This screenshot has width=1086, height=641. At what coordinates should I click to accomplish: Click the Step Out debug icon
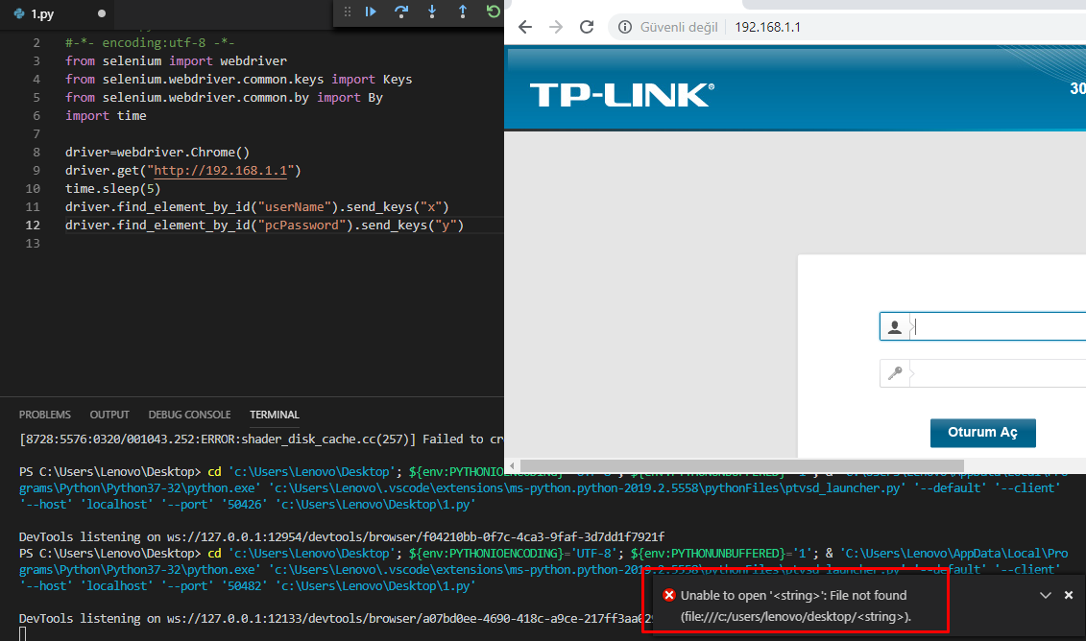point(463,12)
